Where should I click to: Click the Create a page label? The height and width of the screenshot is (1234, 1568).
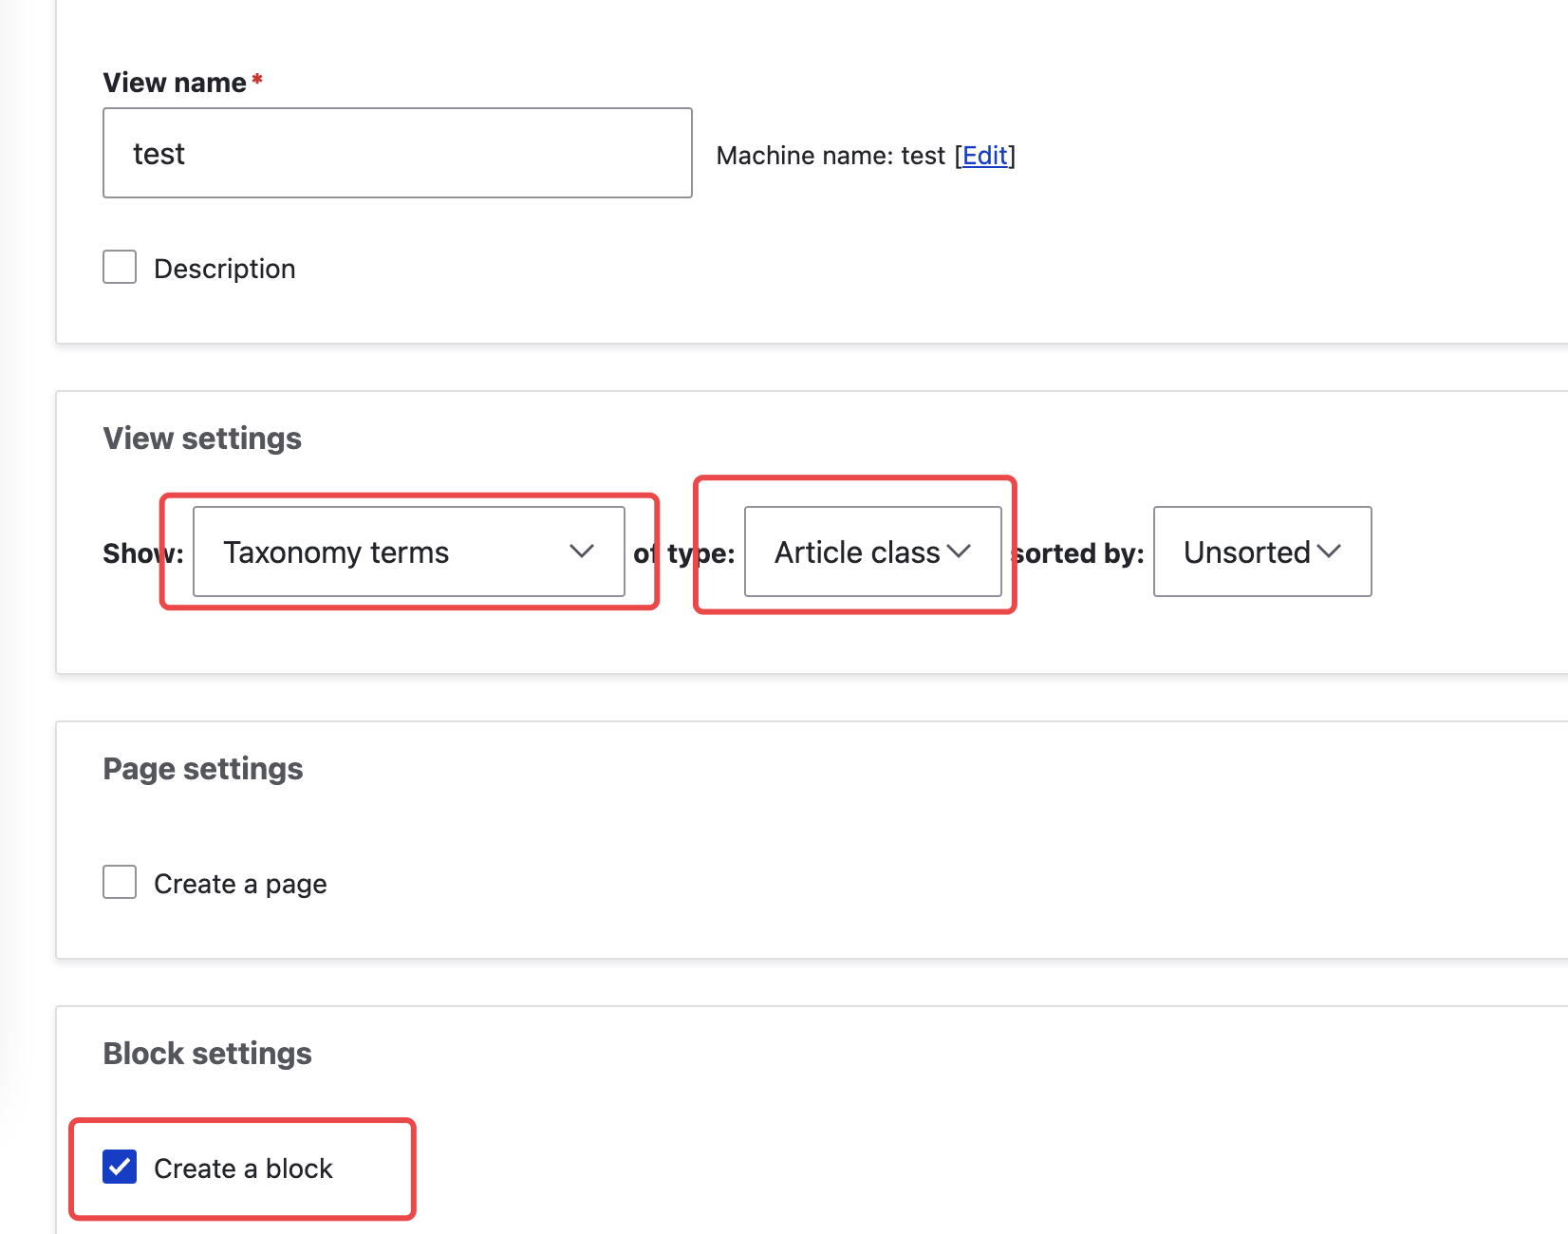pos(240,884)
